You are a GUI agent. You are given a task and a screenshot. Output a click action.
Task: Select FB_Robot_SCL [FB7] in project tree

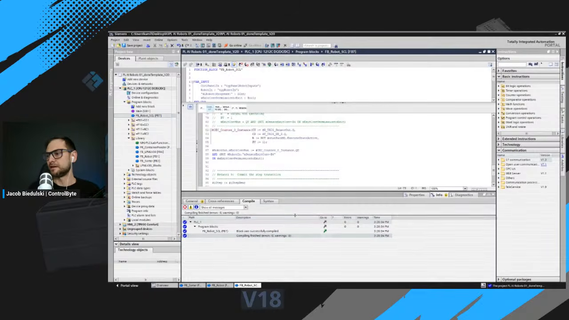coord(148,116)
